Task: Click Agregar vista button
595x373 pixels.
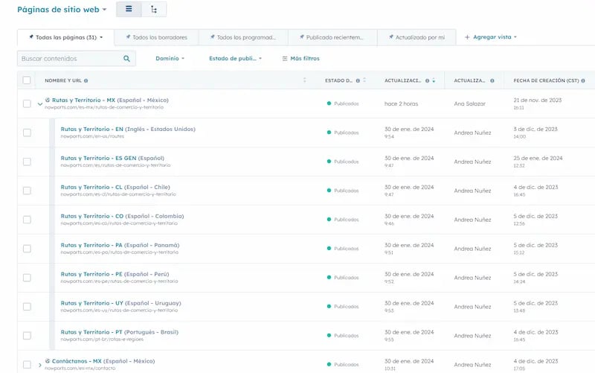Action: (490, 37)
